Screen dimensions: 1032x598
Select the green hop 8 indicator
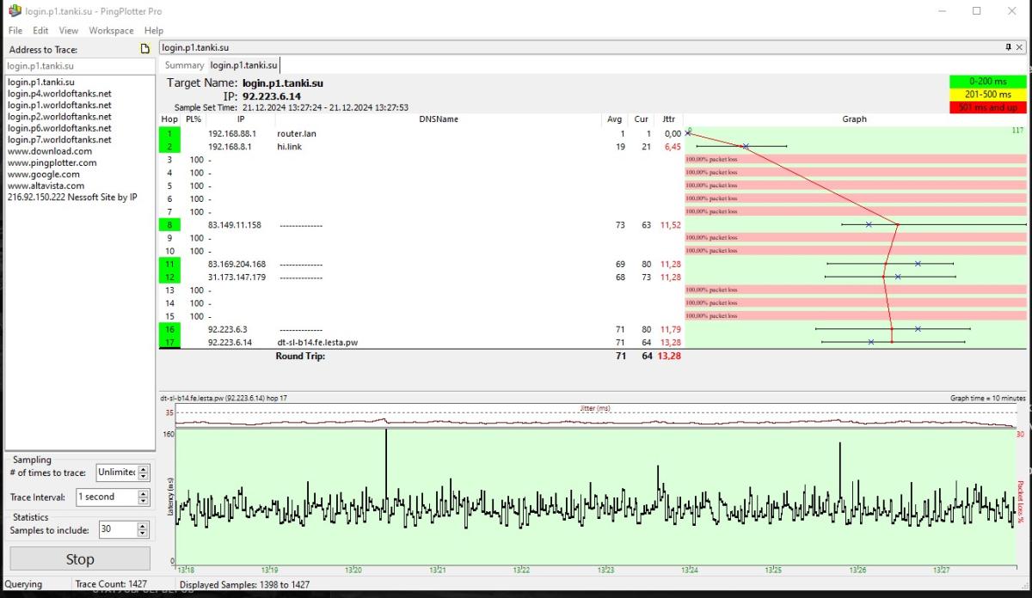(x=169, y=225)
